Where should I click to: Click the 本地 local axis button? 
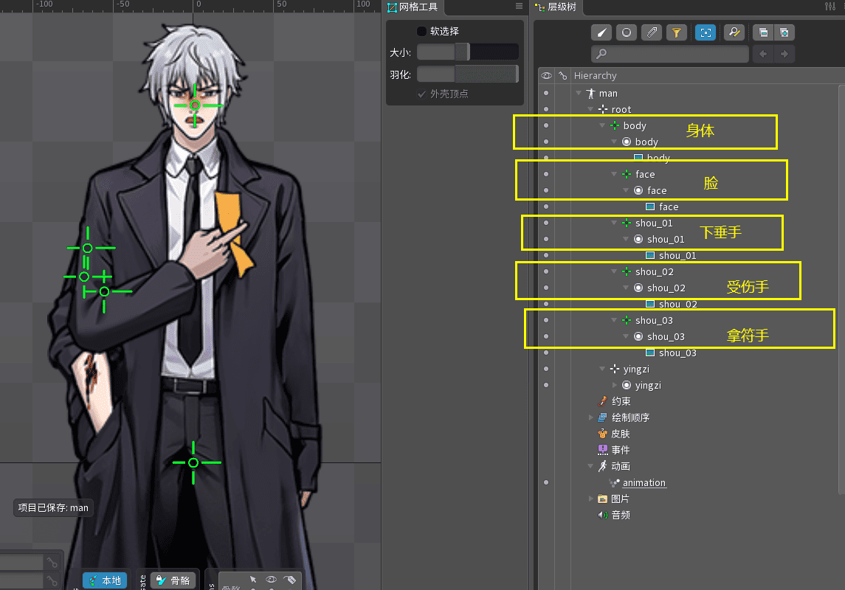click(105, 580)
